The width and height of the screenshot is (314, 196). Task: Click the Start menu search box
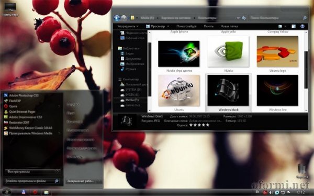[x=32, y=181]
